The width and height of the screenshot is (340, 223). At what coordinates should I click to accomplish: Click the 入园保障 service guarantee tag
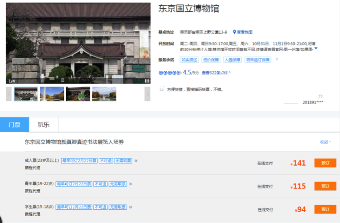point(232,59)
